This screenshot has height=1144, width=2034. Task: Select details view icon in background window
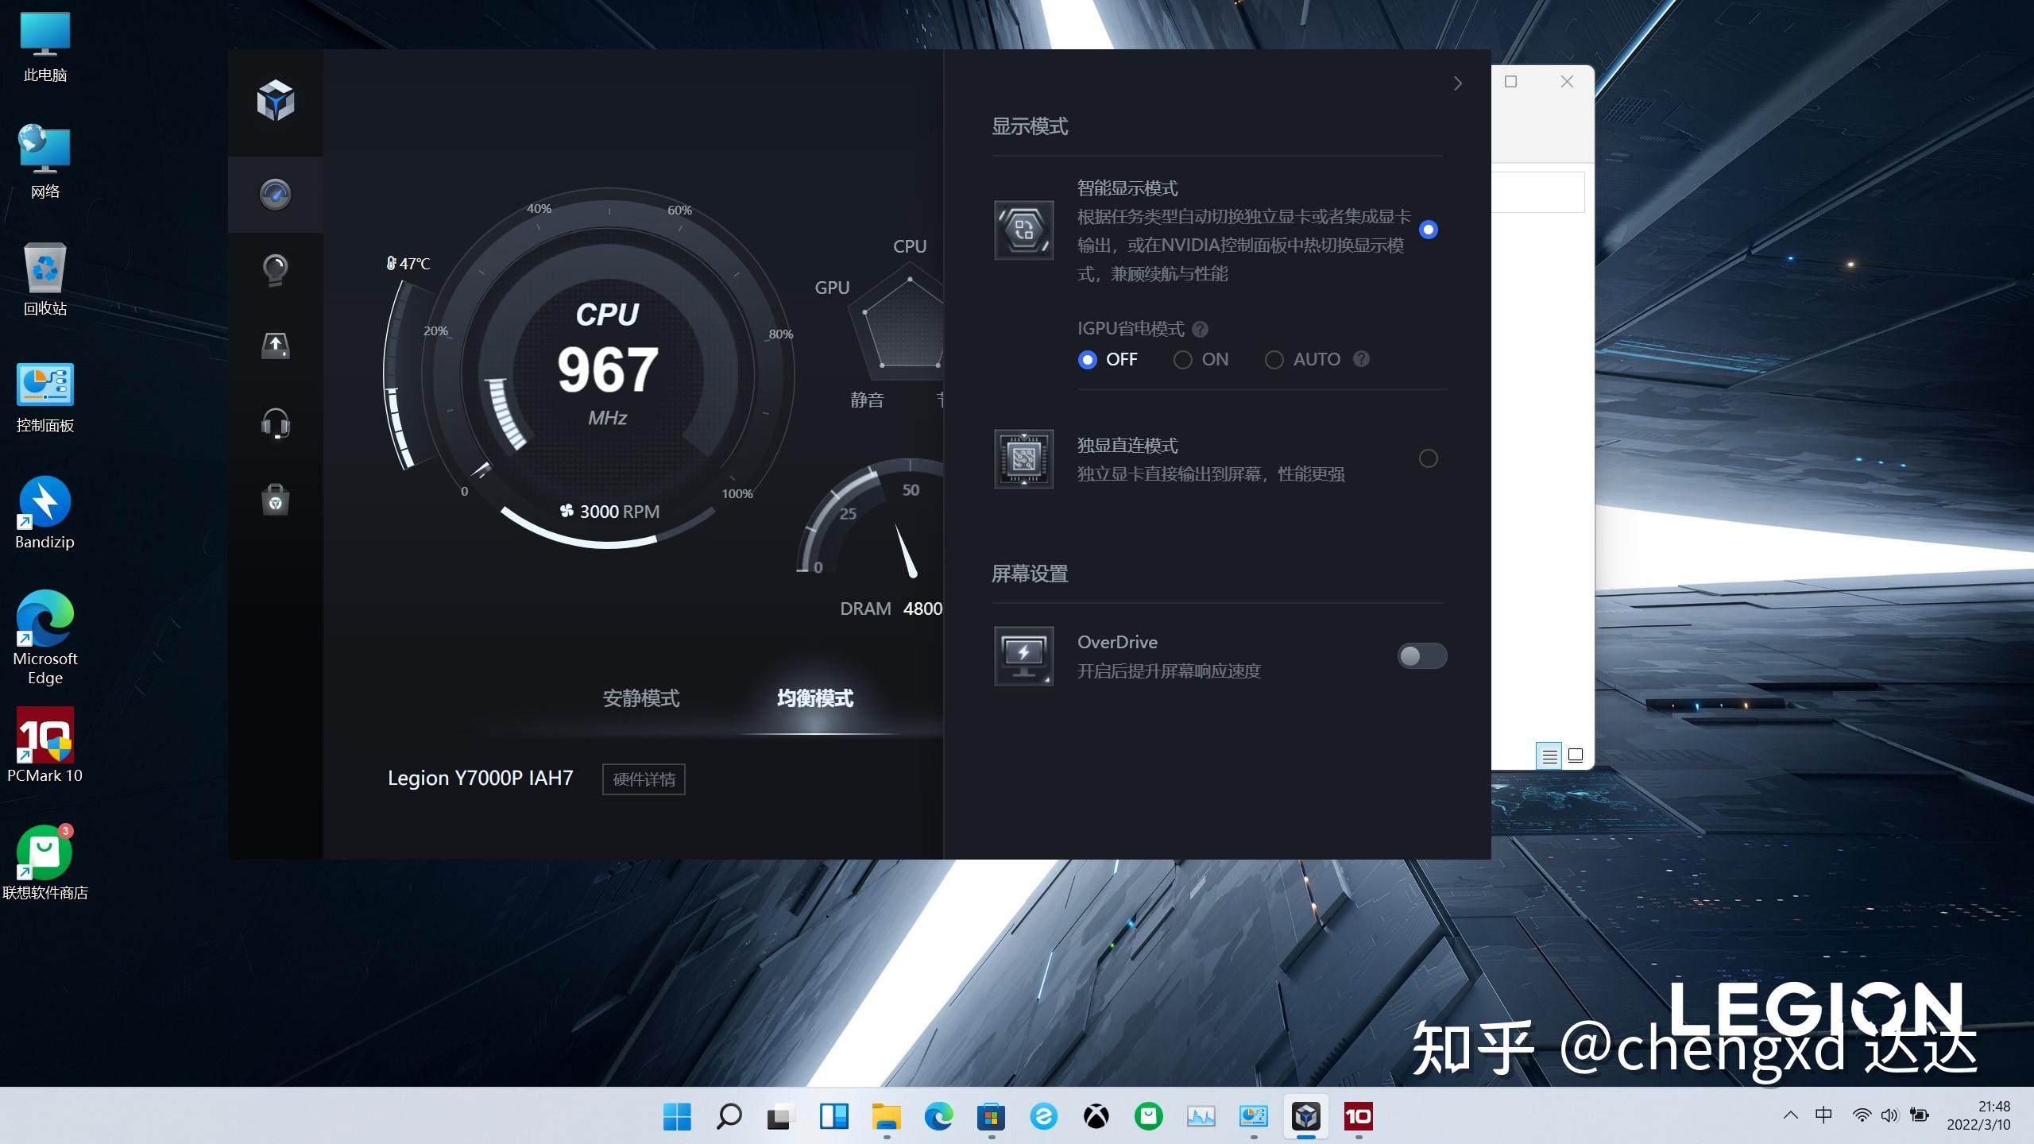coord(1549,756)
